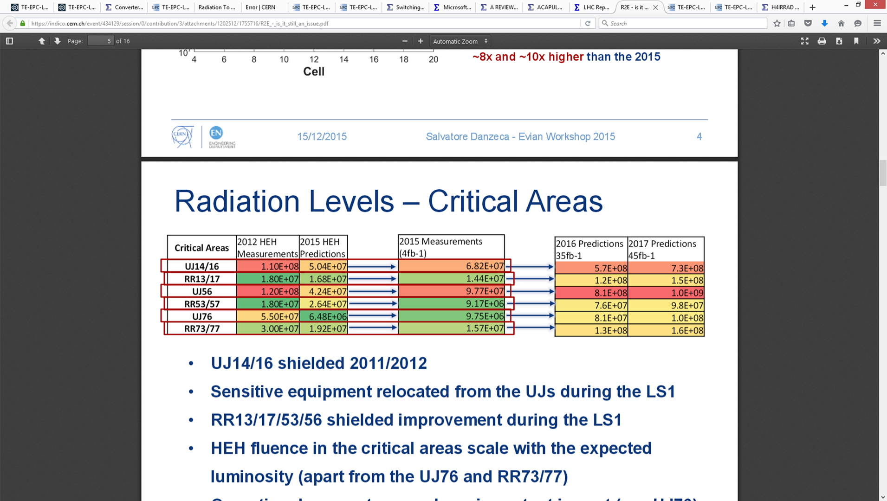
Task: Bookmark this page with star icon
Action: [x=777, y=23]
